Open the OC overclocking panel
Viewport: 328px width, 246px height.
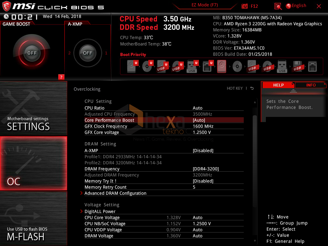pyautogui.click(x=33, y=163)
